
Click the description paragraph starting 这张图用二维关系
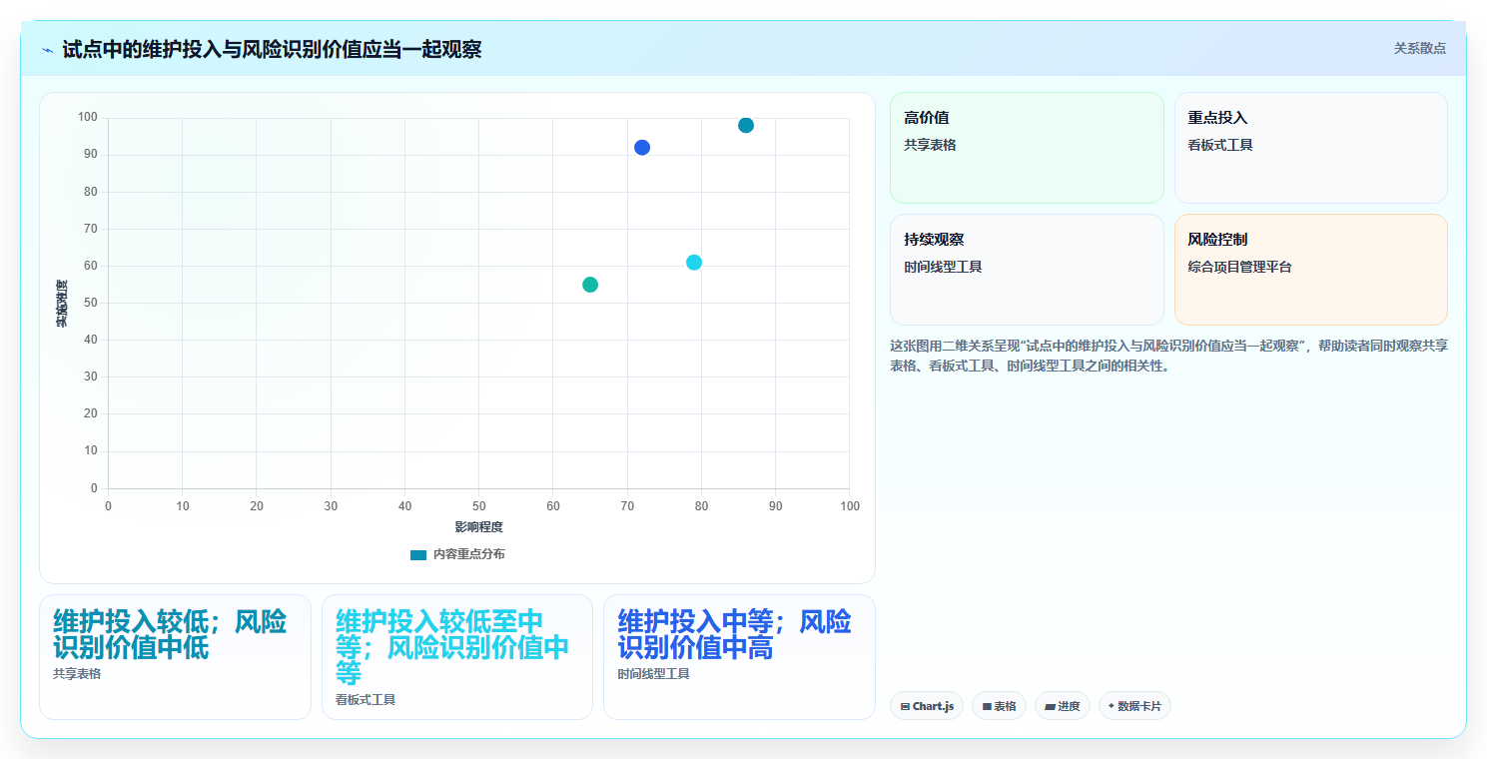[1168, 356]
